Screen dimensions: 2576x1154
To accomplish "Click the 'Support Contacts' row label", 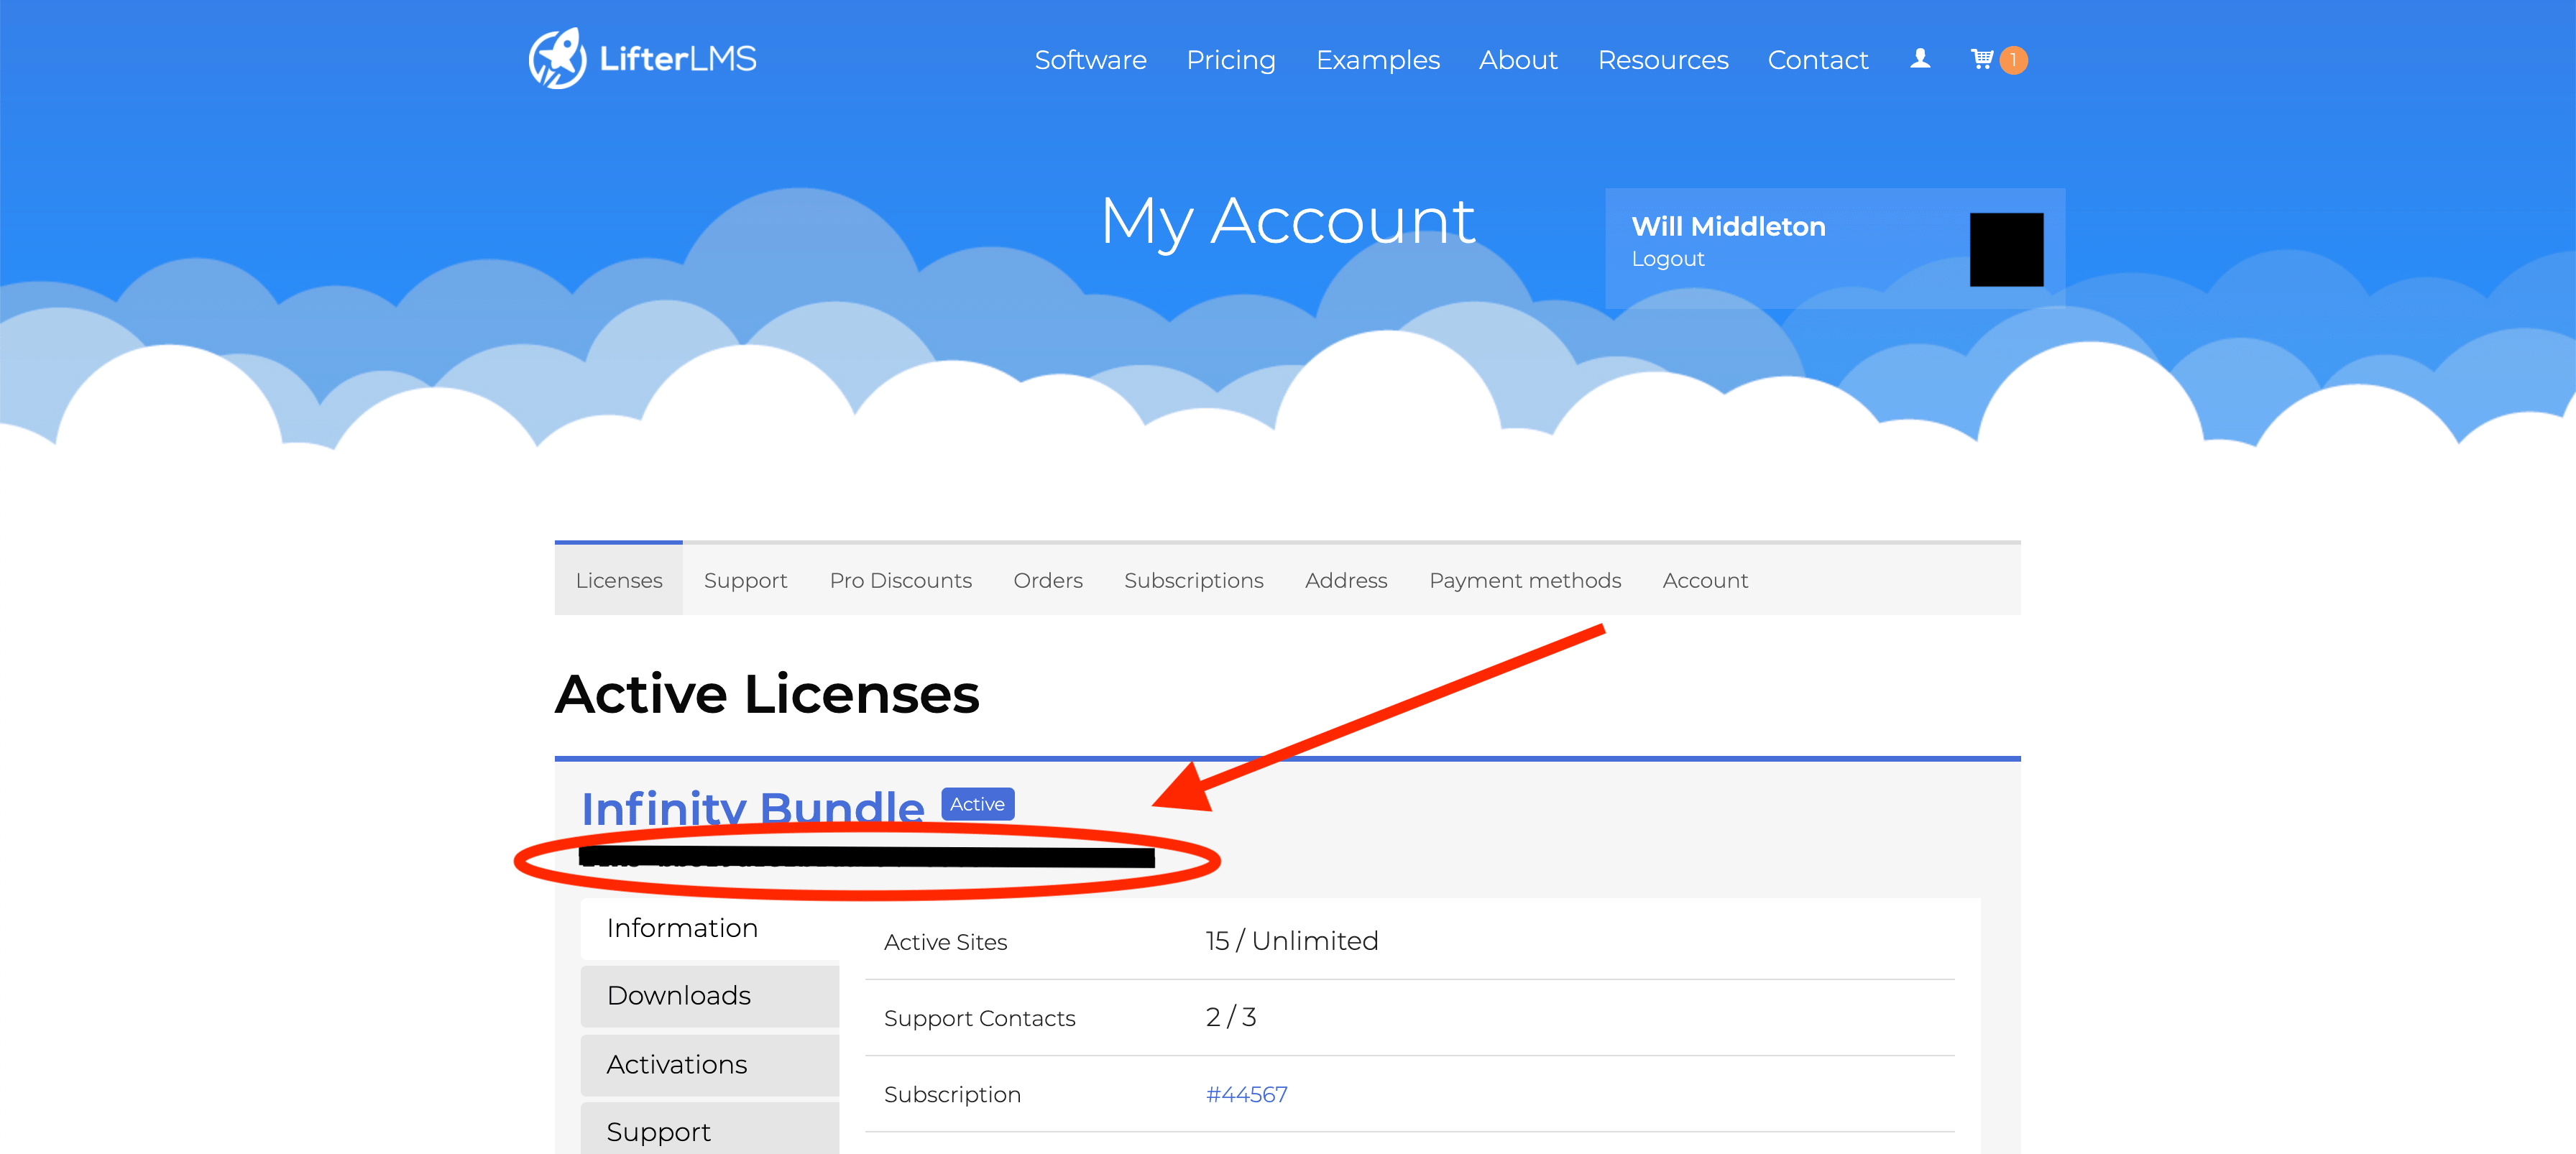I will [x=979, y=1018].
